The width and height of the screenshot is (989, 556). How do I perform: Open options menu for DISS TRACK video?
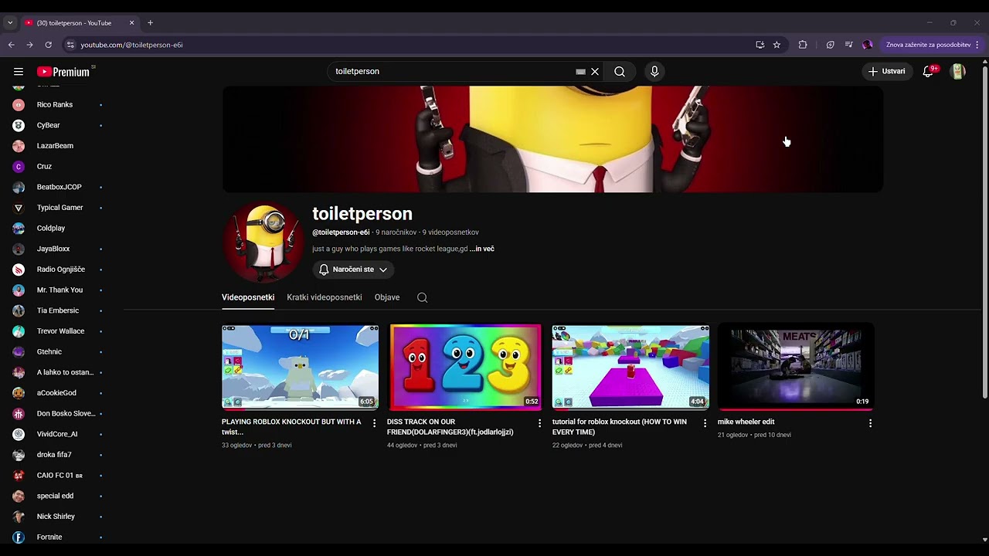[540, 423]
